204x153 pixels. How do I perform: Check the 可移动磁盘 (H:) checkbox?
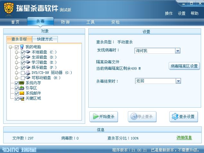23,78
